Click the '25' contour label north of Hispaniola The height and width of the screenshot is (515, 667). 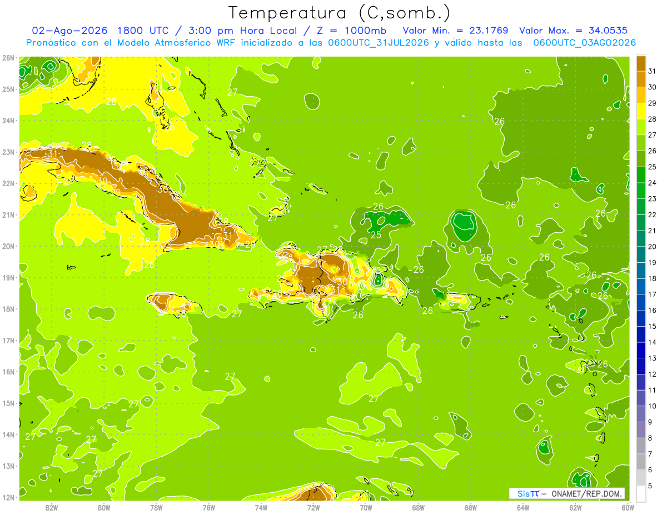pyautogui.click(x=376, y=235)
